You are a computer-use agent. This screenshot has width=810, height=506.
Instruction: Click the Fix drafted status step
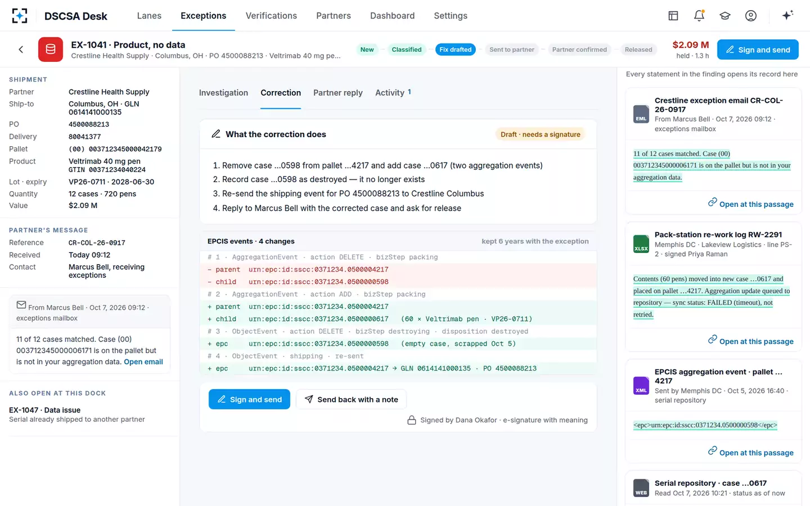456,49
